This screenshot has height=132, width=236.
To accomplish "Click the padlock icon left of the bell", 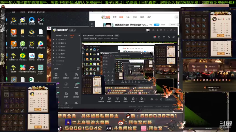I will [159, 37].
